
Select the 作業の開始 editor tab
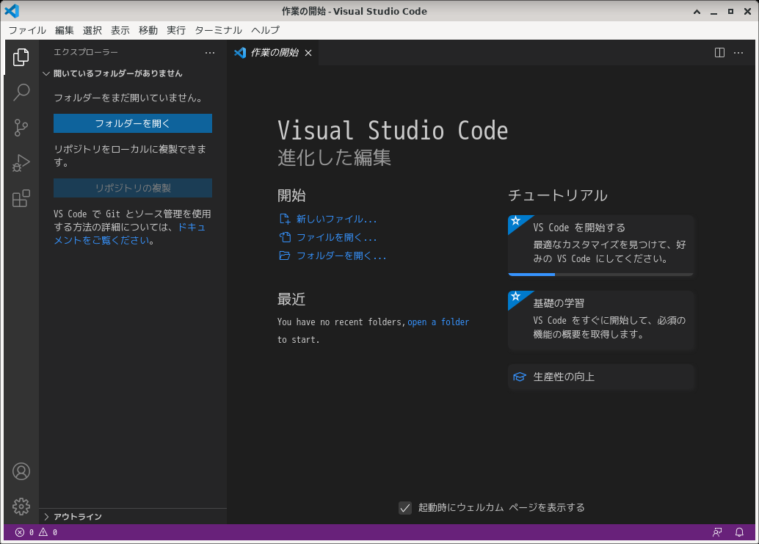273,53
